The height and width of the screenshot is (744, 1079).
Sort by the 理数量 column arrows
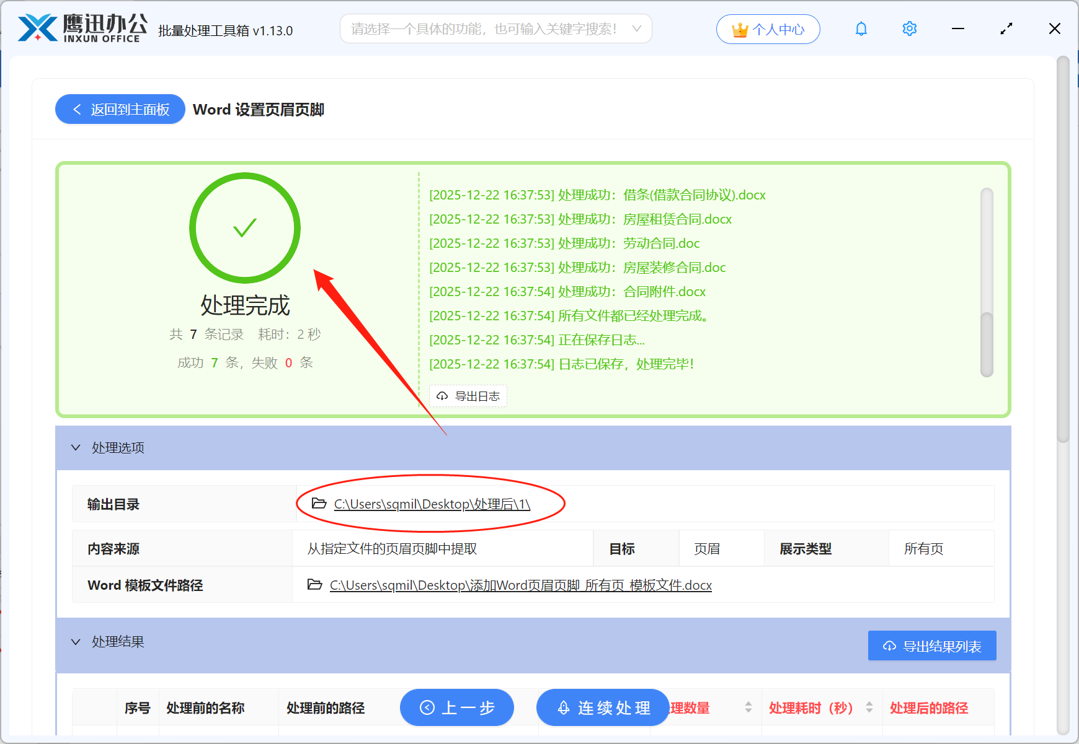click(x=747, y=707)
